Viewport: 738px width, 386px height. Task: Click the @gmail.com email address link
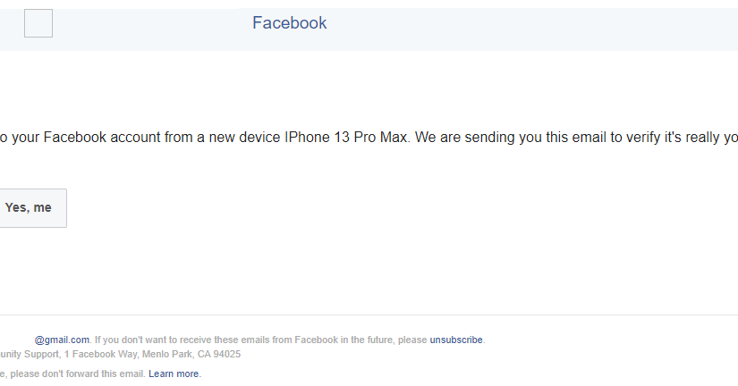pos(62,340)
